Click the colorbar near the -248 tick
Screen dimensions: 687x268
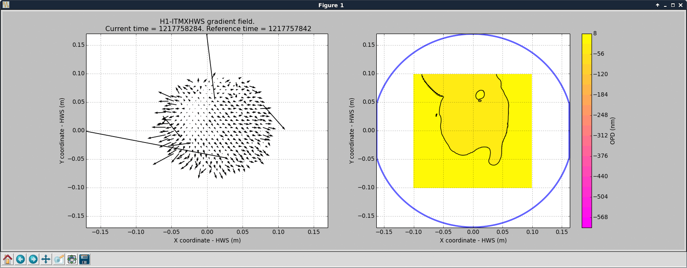pyautogui.click(x=586, y=115)
